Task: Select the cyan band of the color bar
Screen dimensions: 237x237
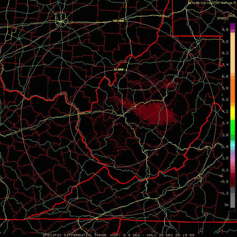Action: pyautogui.click(x=233, y=145)
